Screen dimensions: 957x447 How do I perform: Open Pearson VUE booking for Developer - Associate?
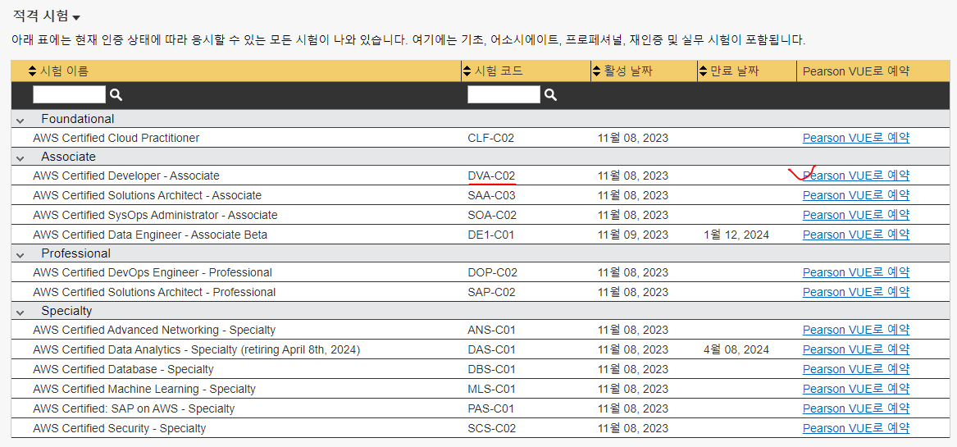(855, 176)
